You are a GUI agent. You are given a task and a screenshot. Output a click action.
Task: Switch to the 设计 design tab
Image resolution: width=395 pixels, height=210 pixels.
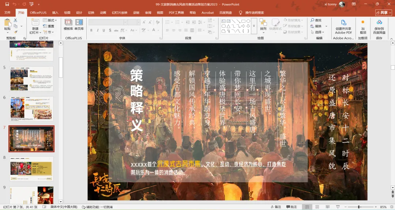click(x=79, y=12)
